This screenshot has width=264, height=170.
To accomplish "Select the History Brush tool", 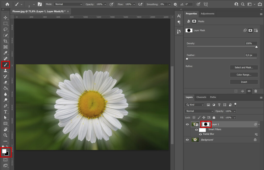I will pyautogui.click(x=5, y=77).
